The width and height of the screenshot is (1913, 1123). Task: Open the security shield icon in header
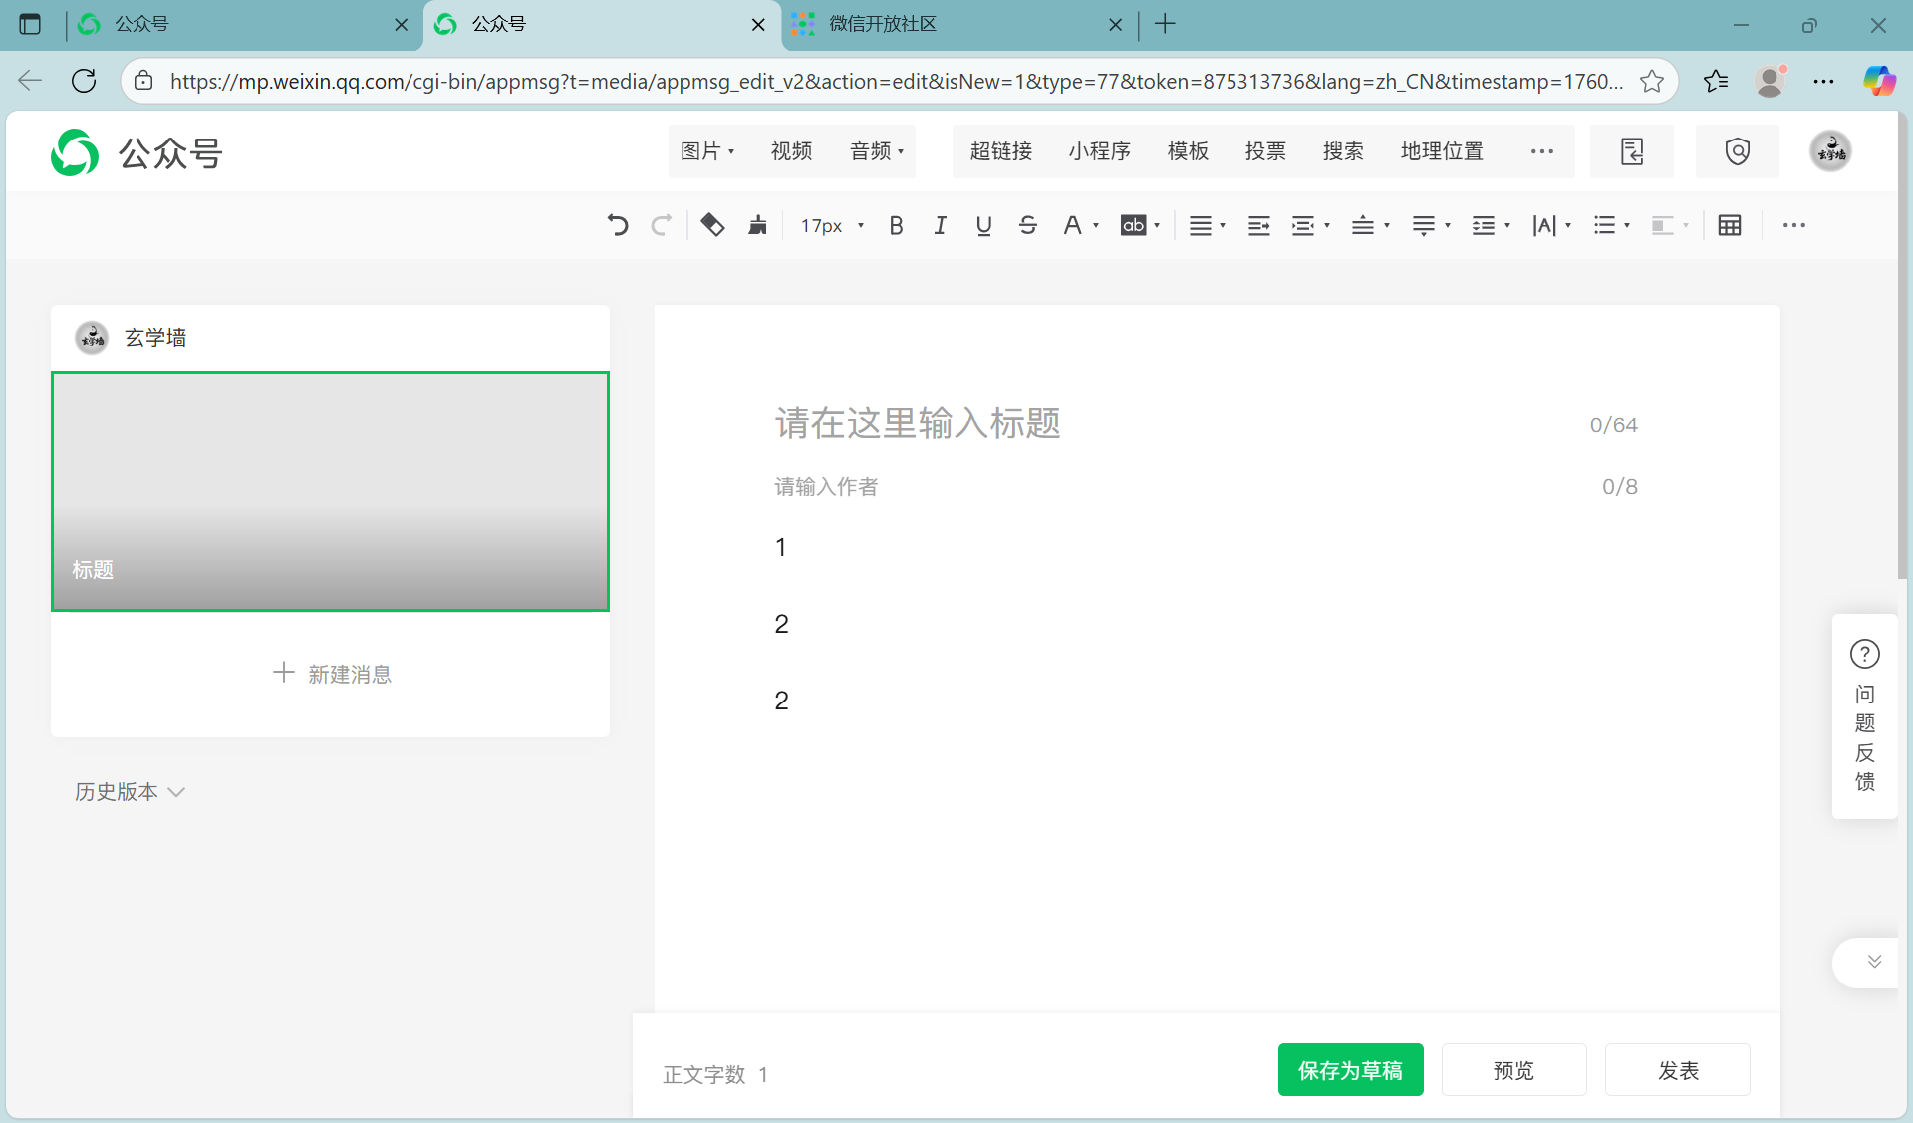[1737, 151]
